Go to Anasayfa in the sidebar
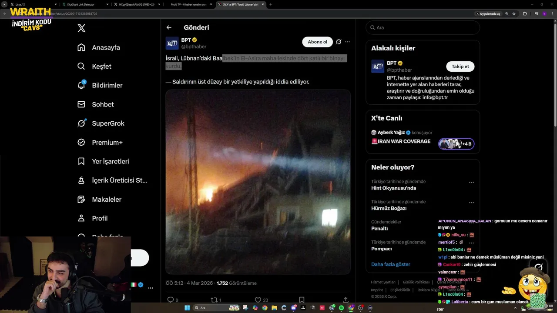 click(x=98, y=47)
